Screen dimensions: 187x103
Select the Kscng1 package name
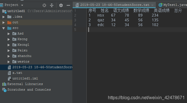click(23, 45)
